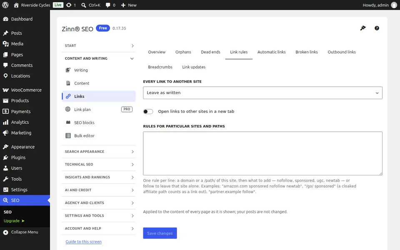This screenshot has height=250, width=400.
Task: Open the Riverside Cycles site home link
Action: click(32, 5)
